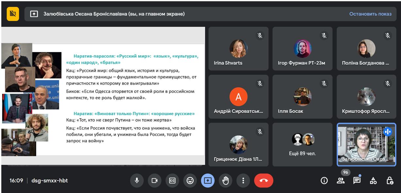Turn off the camera button
The image size is (401, 193).
(154, 181)
